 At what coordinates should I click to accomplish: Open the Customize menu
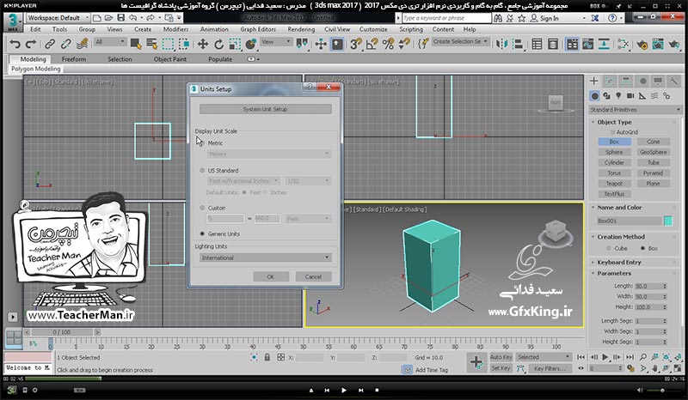pos(373,29)
